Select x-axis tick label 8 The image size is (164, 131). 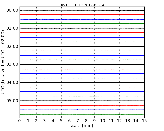pos(86,121)
